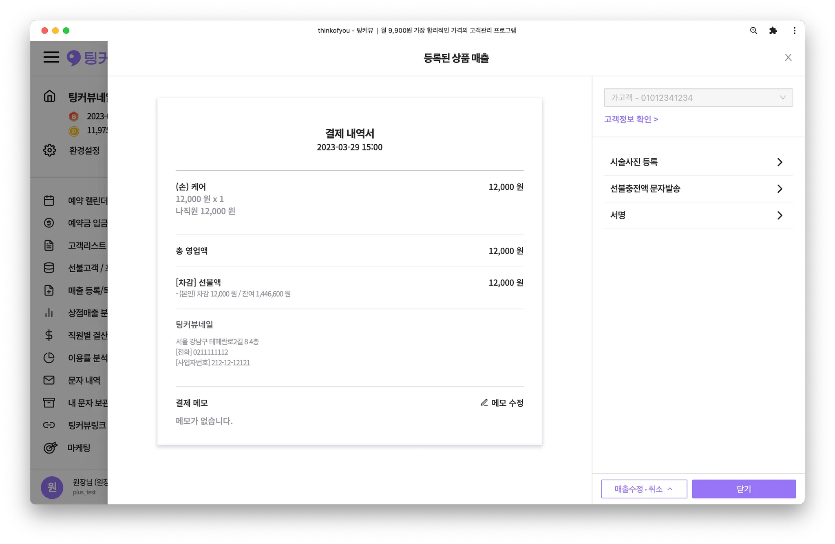This screenshot has width=835, height=544.
Task: Click the browser zoom magnifier icon
Action: [753, 31]
